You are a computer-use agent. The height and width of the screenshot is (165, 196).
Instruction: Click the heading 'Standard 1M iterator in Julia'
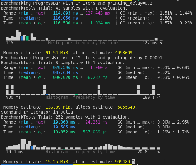pos(37,112)
